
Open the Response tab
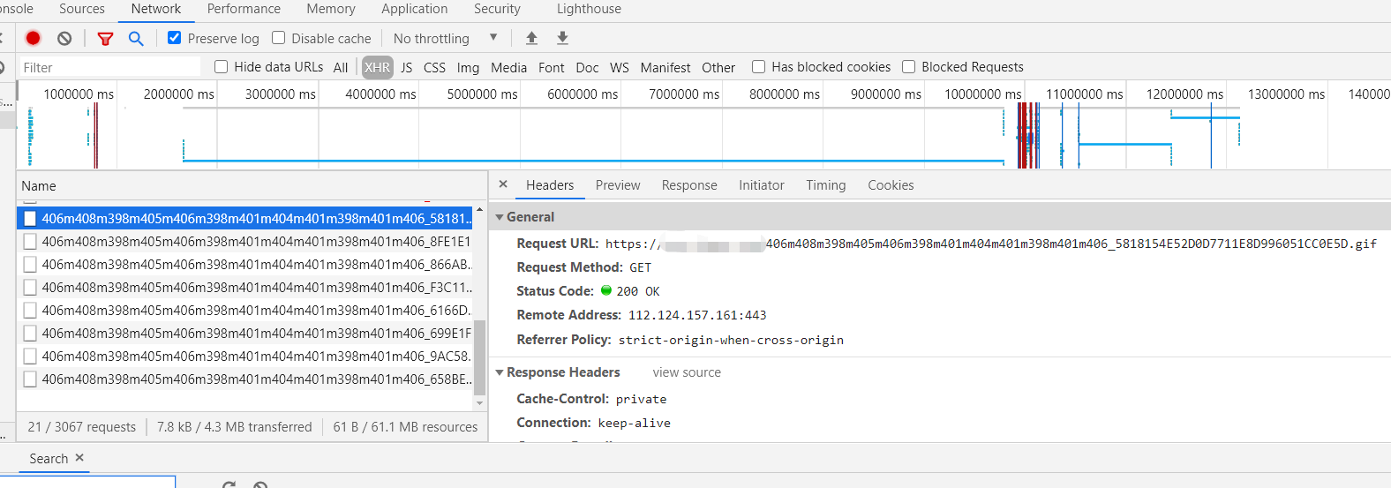tap(689, 185)
